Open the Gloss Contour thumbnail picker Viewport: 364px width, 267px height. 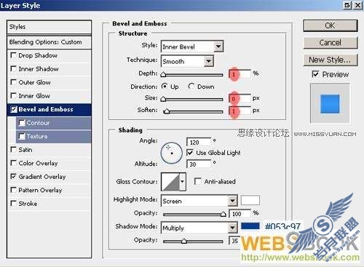(170, 182)
